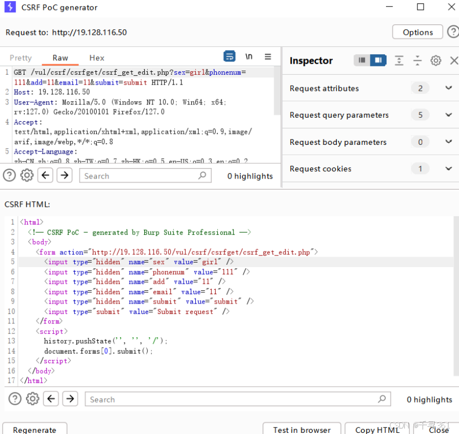Click request editor Search field
Viewport: 459px width, 434px height.
[x=145, y=176]
